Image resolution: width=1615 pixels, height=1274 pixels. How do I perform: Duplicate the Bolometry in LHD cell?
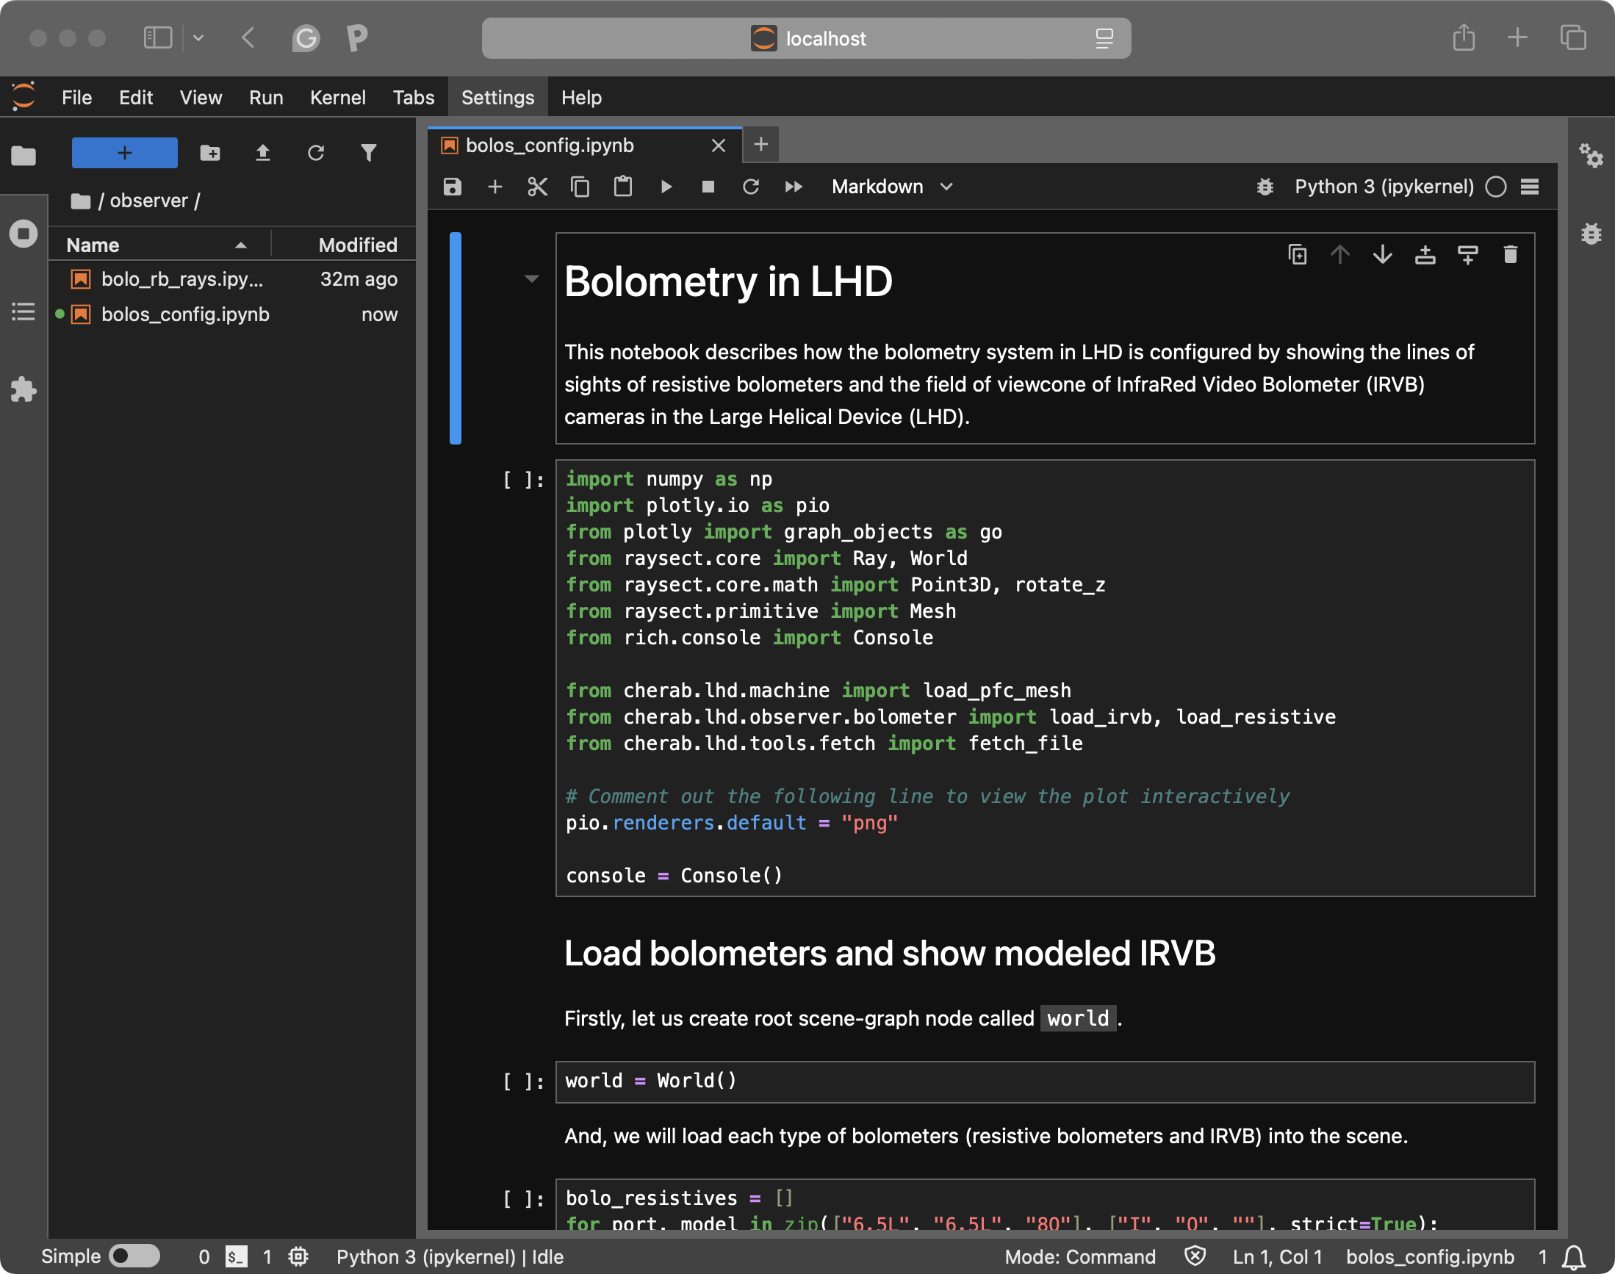(1298, 255)
